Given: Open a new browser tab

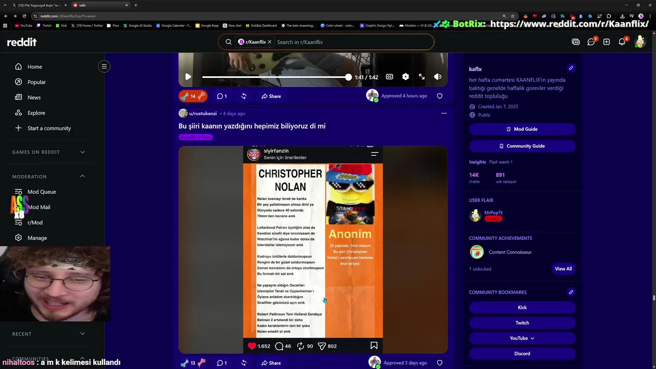Looking at the screenshot, I should click(136, 5).
